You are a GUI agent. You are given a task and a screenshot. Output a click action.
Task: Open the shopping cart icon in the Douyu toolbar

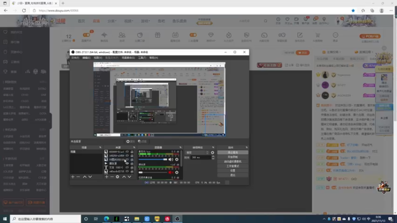click(x=318, y=35)
